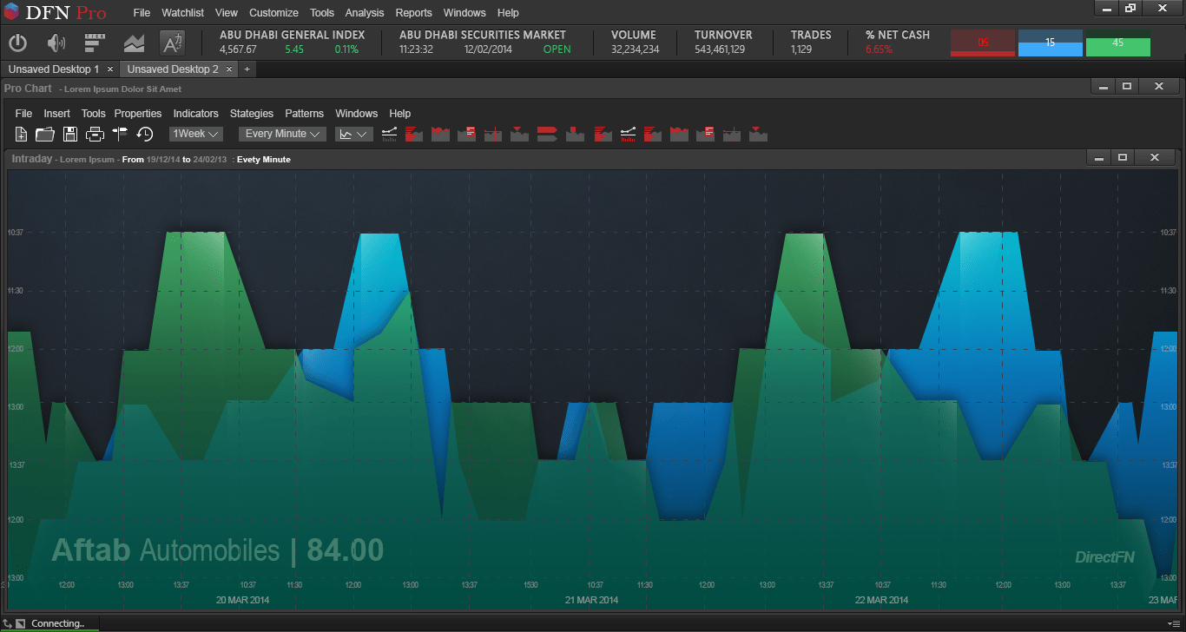Click the signpost icon in the chart toolbar
Viewport: 1186px width, 632px height.
pyautogui.click(x=120, y=135)
